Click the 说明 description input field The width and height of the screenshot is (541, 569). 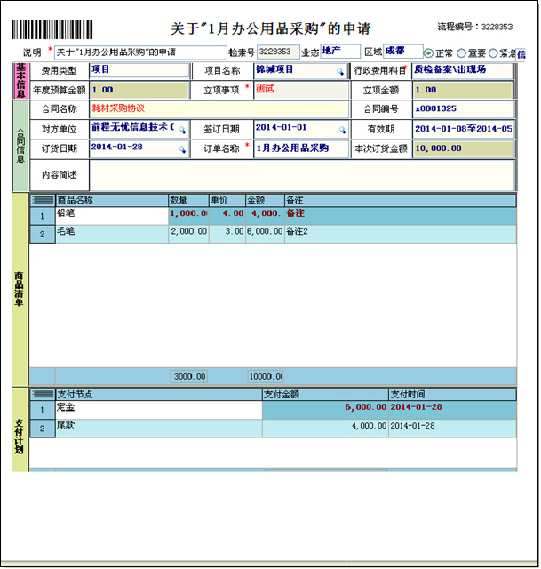(140, 52)
